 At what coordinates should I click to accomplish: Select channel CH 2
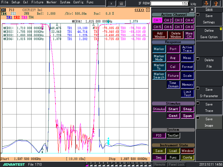click(x=168, y=20)
